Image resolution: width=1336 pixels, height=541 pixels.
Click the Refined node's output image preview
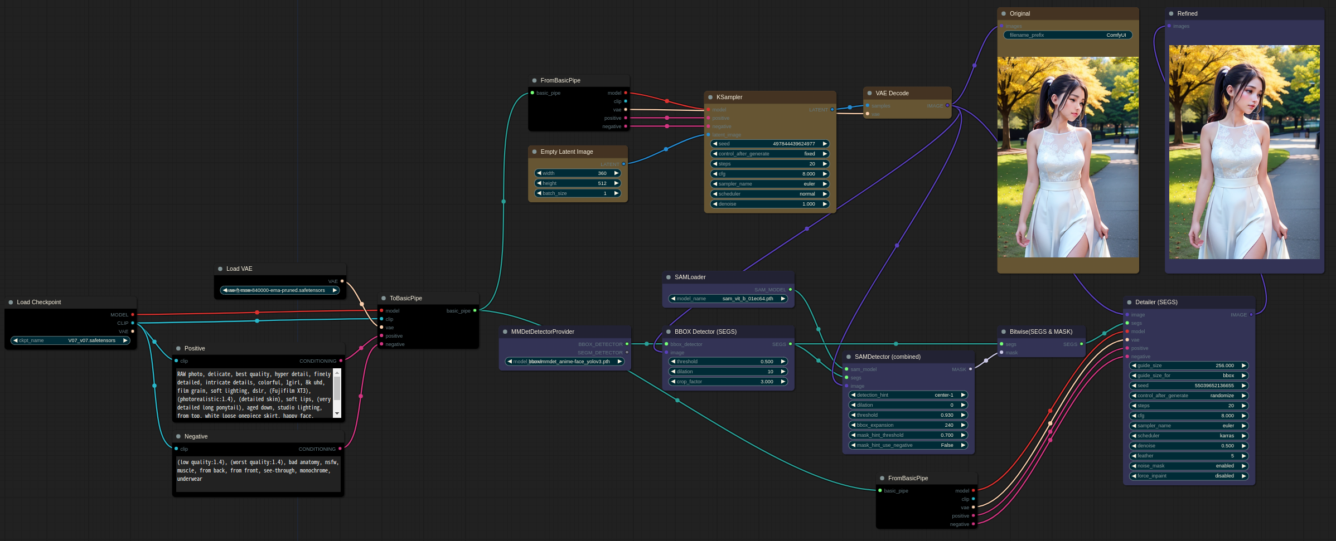point(1244,152)
